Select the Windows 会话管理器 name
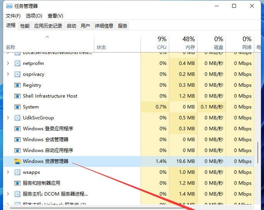The height and width of the screenshot is (210, 264). (x=46, y=140)
